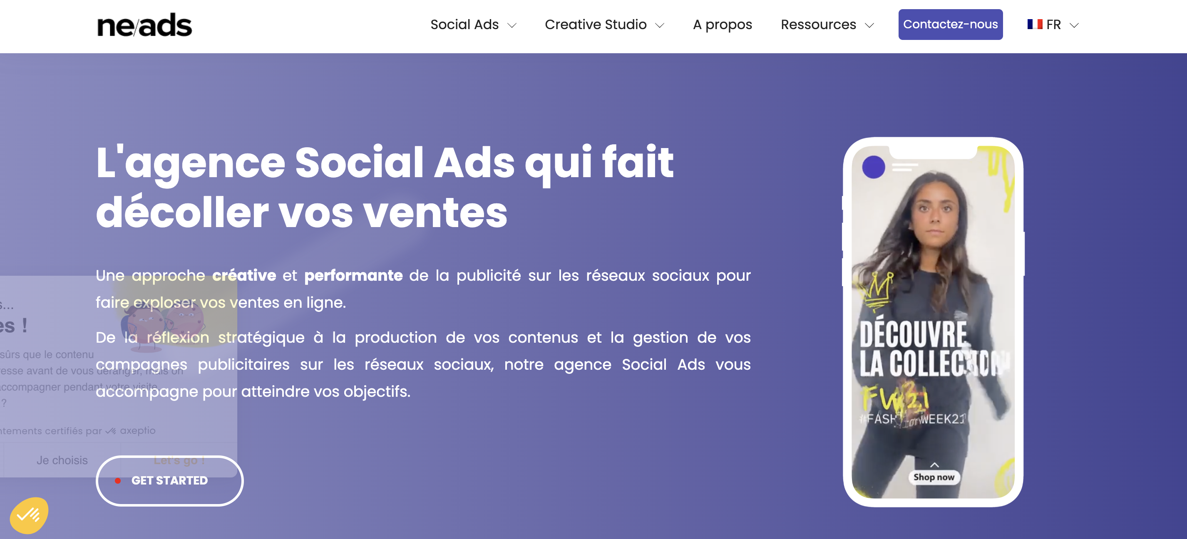Image resolution: width=1187 pixels, height=539 pixels.
Task: Accept cookies with Let's go button
Action: [x=179, y=460]
